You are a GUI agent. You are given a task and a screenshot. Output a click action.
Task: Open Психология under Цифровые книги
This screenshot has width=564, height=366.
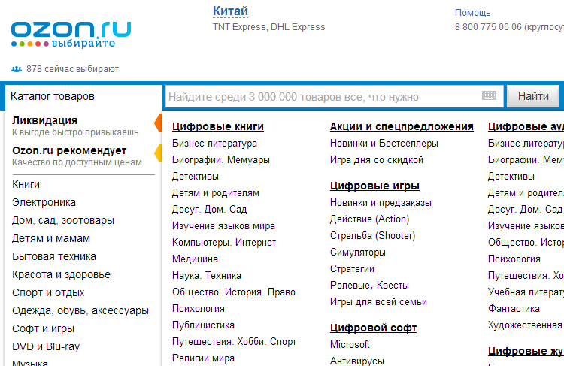tap(199, 308)
